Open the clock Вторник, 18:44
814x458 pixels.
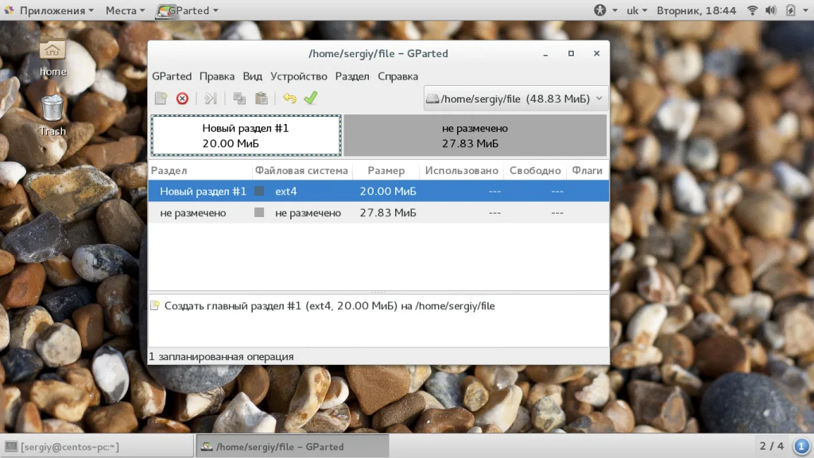[696, 10]
